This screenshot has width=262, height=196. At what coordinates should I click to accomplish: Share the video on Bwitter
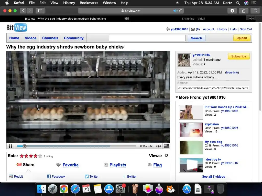130,177
